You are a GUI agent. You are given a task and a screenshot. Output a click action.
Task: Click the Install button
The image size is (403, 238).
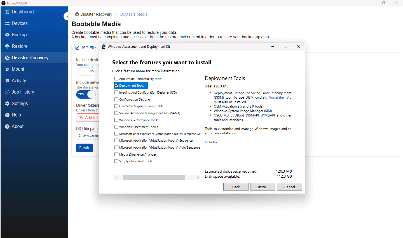click(x=263, y=187)
